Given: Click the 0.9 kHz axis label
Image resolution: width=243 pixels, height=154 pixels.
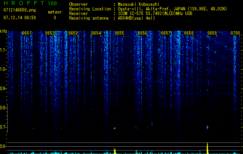Looking at the screenshot, I should click(3, 89).
